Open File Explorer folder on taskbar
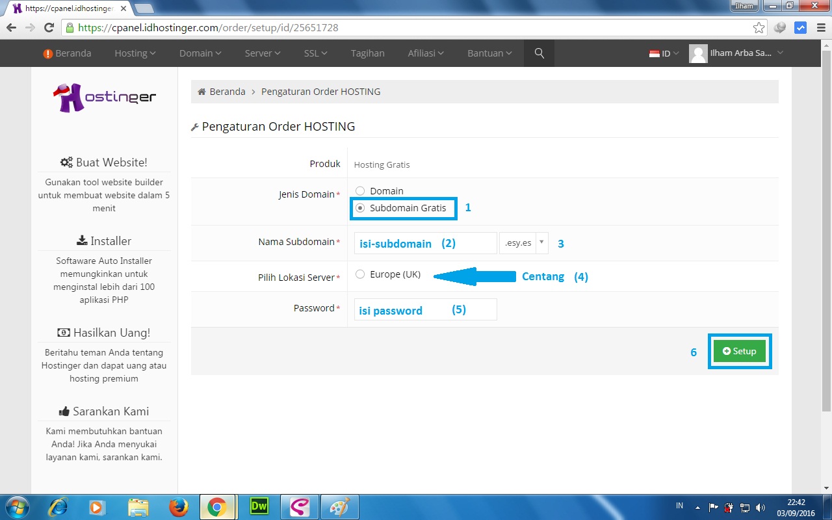 pyautogui.click(x=138, y=507)
